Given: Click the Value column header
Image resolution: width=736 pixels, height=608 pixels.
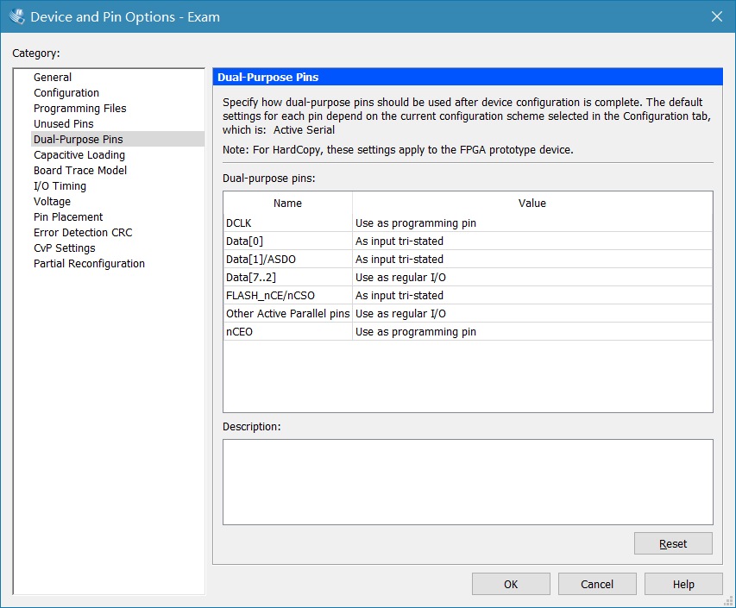Looking at the screenshot, I should [532, 204].
